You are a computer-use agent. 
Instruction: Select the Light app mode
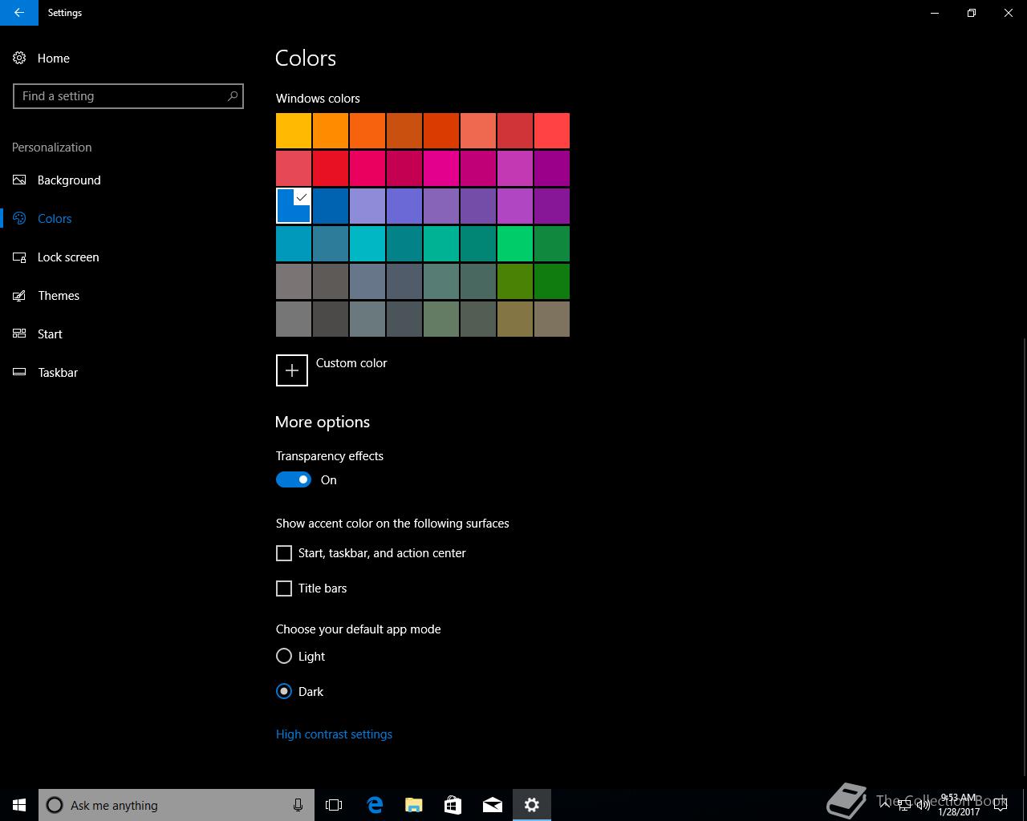(x=284, y=656)
